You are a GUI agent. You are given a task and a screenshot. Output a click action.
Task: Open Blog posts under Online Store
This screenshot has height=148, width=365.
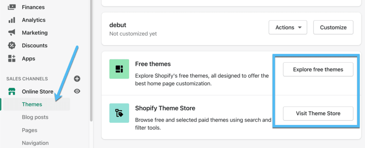tap(35, 117)
